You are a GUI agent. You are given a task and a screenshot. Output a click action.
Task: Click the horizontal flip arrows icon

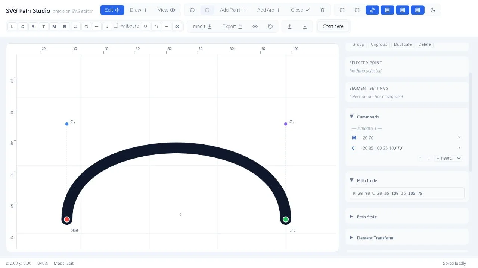tap(75, 26)
